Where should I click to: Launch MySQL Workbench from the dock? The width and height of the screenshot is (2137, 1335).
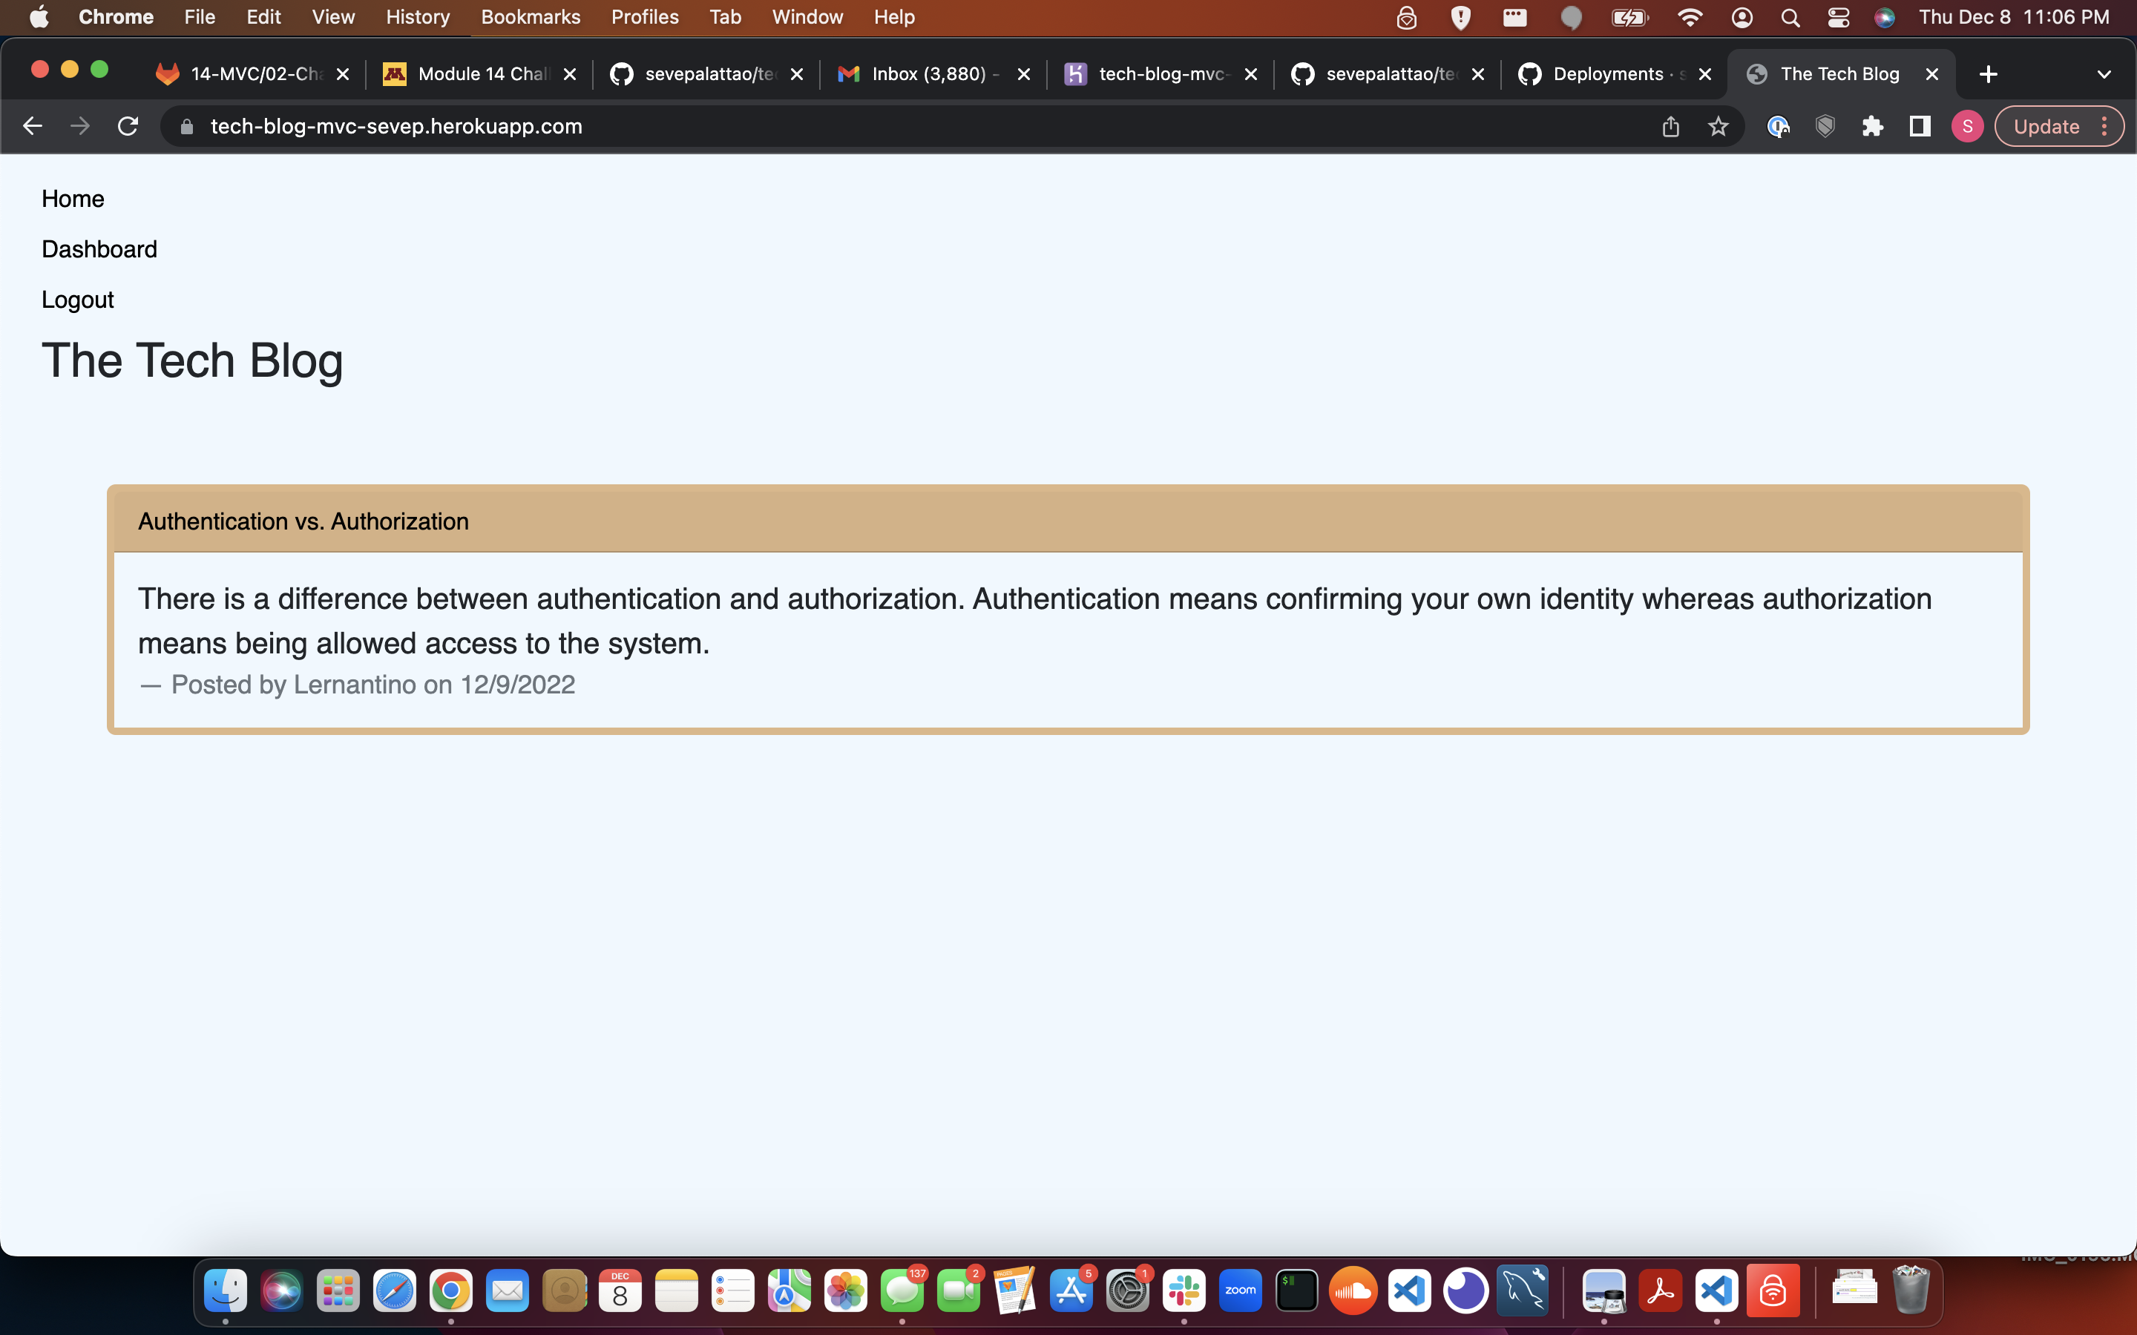1523,1290
